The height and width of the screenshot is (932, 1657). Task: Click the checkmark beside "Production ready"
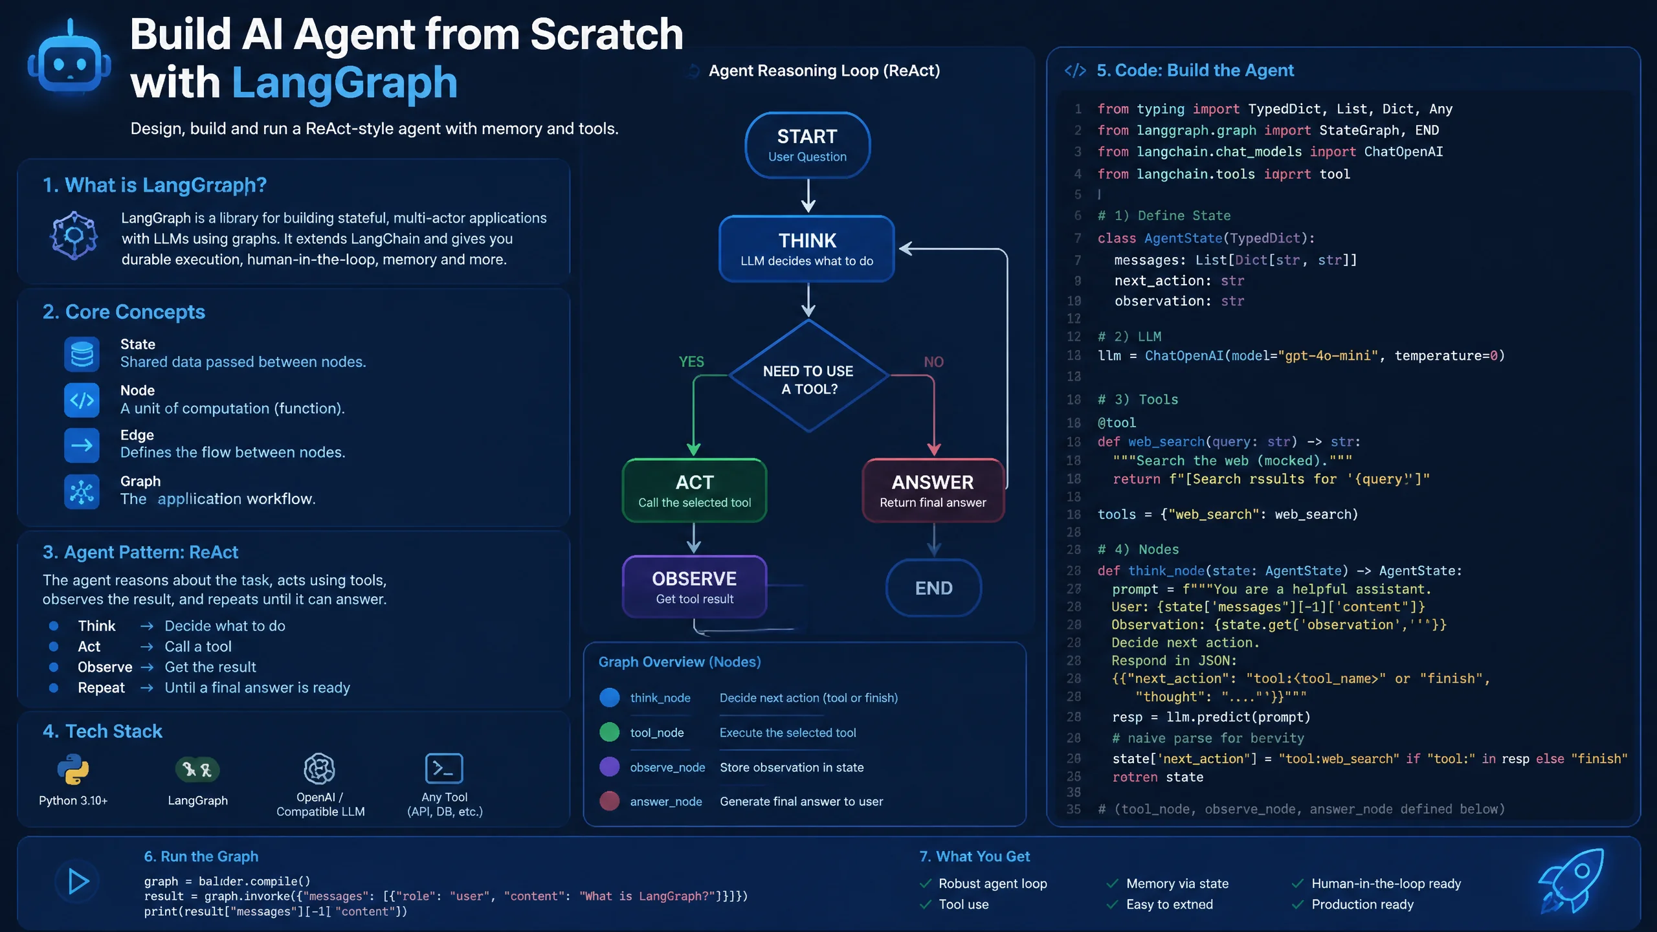coord(1298,905)
